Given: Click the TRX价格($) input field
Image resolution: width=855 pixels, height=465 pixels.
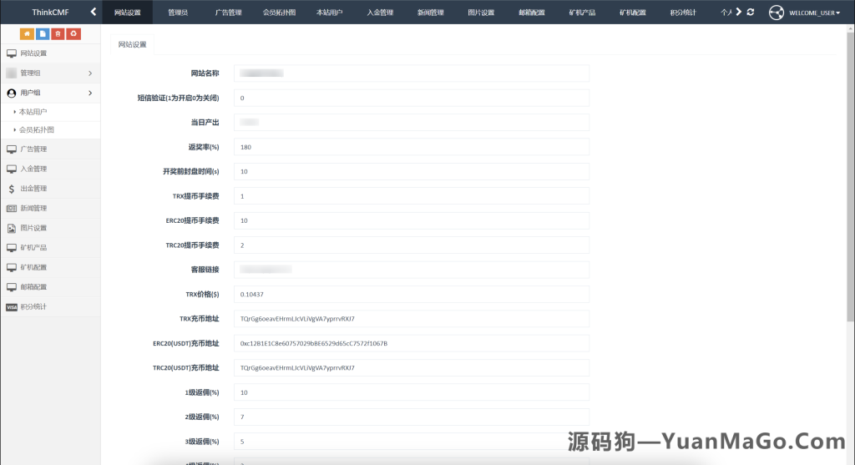Looking at the screenshot, I should 412,294.
